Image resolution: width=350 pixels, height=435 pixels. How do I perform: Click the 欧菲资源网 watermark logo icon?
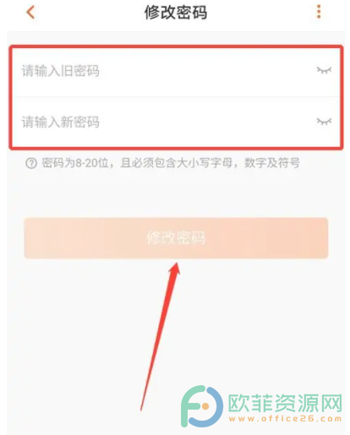202,406
